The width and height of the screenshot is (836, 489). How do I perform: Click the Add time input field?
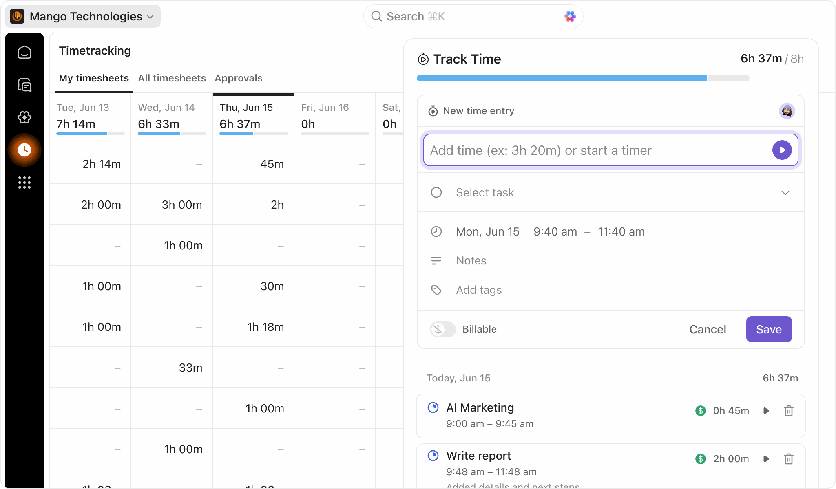(x=571, y=150)
